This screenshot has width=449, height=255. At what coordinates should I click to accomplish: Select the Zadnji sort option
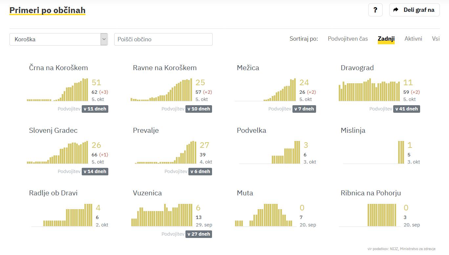pos(386,39)
